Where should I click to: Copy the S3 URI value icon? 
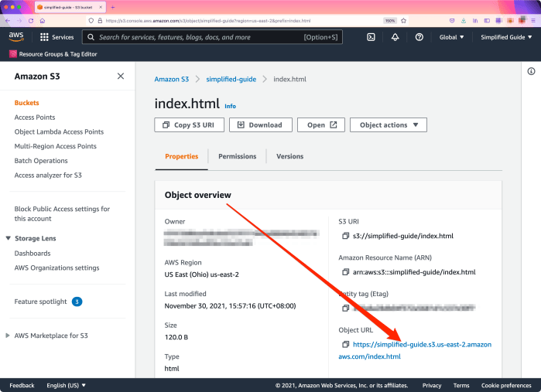(345, 236)
